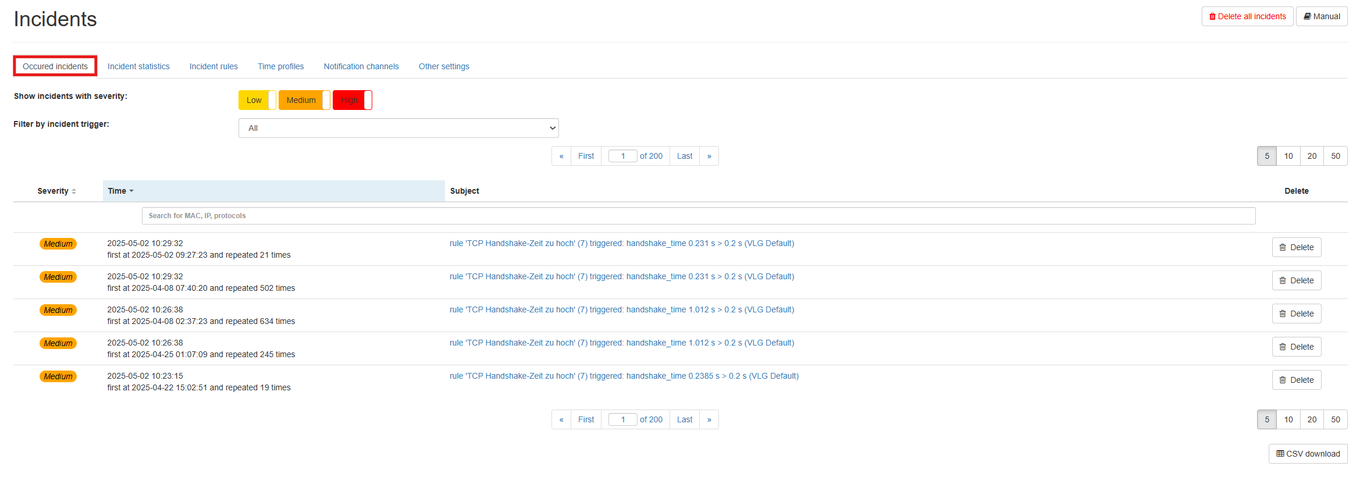
Task: Click Medium badge of 21-times incident
Action: click(x=58, y=244)
